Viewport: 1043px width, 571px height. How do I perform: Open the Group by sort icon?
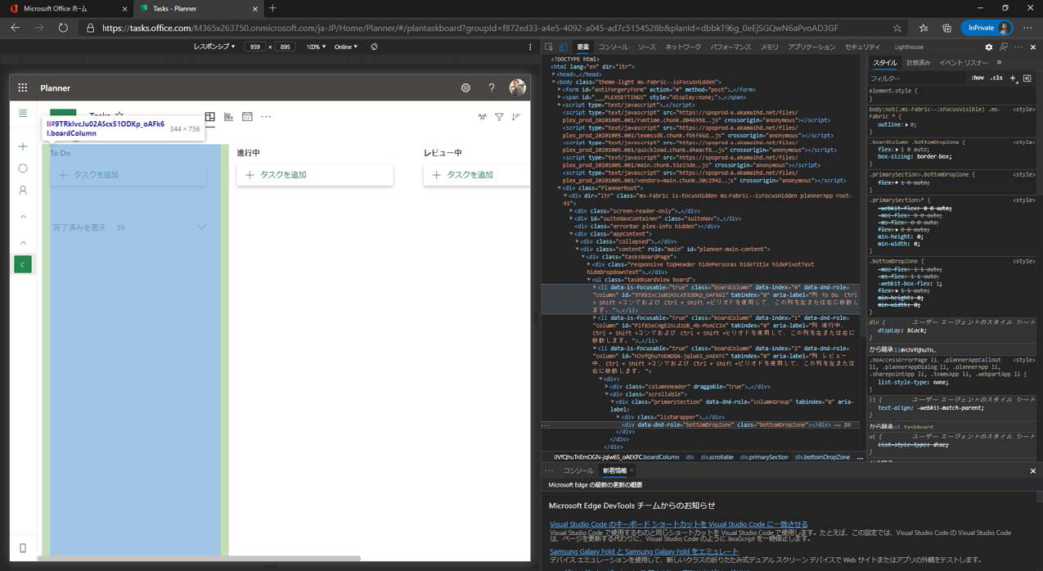tap(516, 117)
